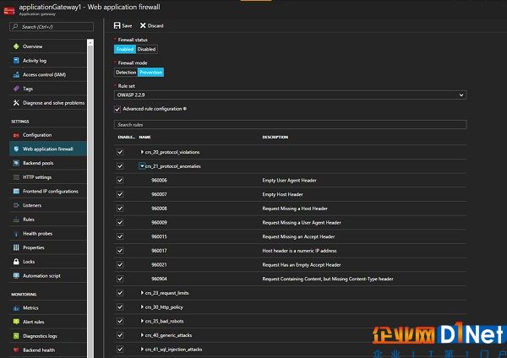
Task: Expand crs_30_http_policy group
Action: pyautogui.click(x=142, y=307)
